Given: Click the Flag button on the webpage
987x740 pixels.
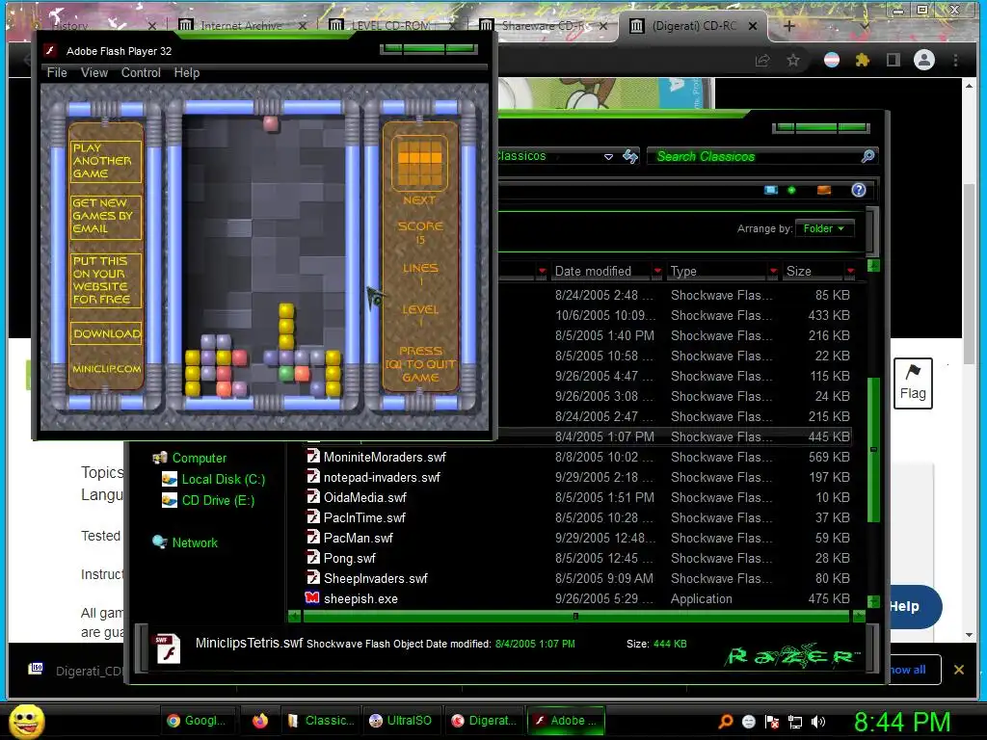Looking at the screenshot, I should coord(913,383).
